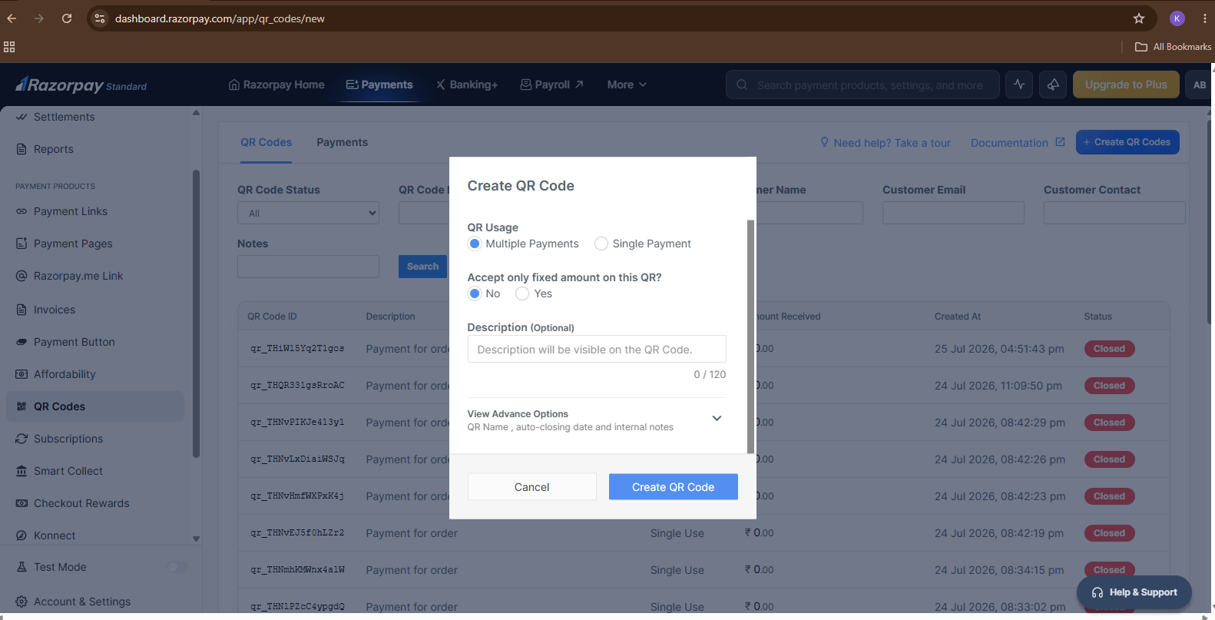Image resolution: width=1215 pixels, height=620 pixels.
Task: Click the Settlements sidebar icon
Action: point(22,117)
